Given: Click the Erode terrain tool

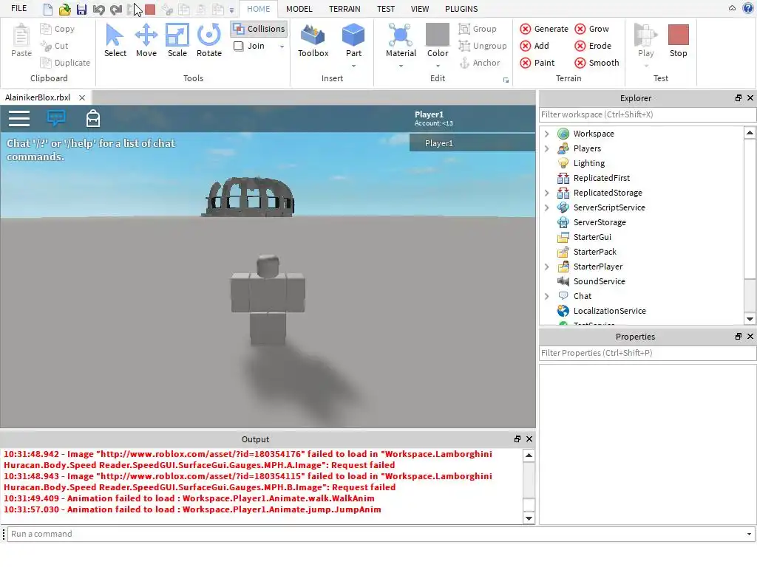Looking at the screenshot, I should pos(593,46).
